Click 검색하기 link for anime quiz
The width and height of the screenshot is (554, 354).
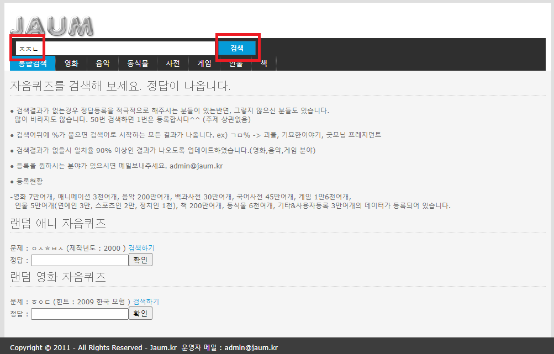pyautogui.click(x=141, y=248)
